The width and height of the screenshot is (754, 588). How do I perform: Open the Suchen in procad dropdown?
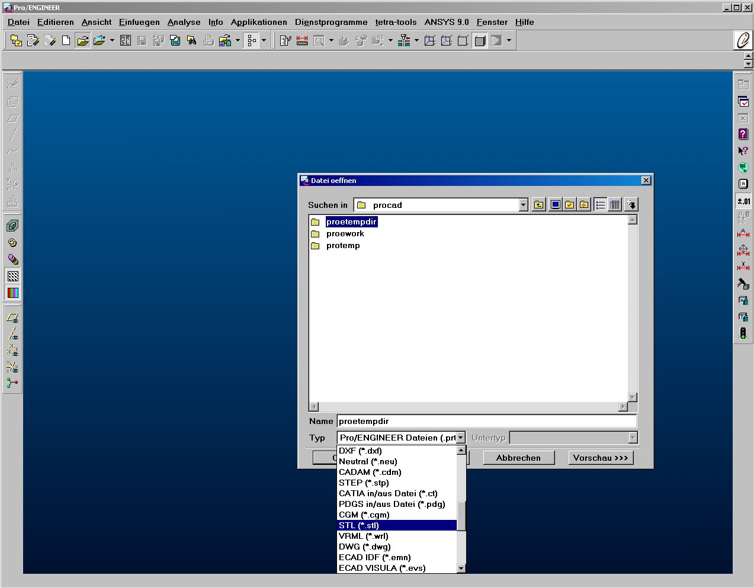[x=523, y=205]
